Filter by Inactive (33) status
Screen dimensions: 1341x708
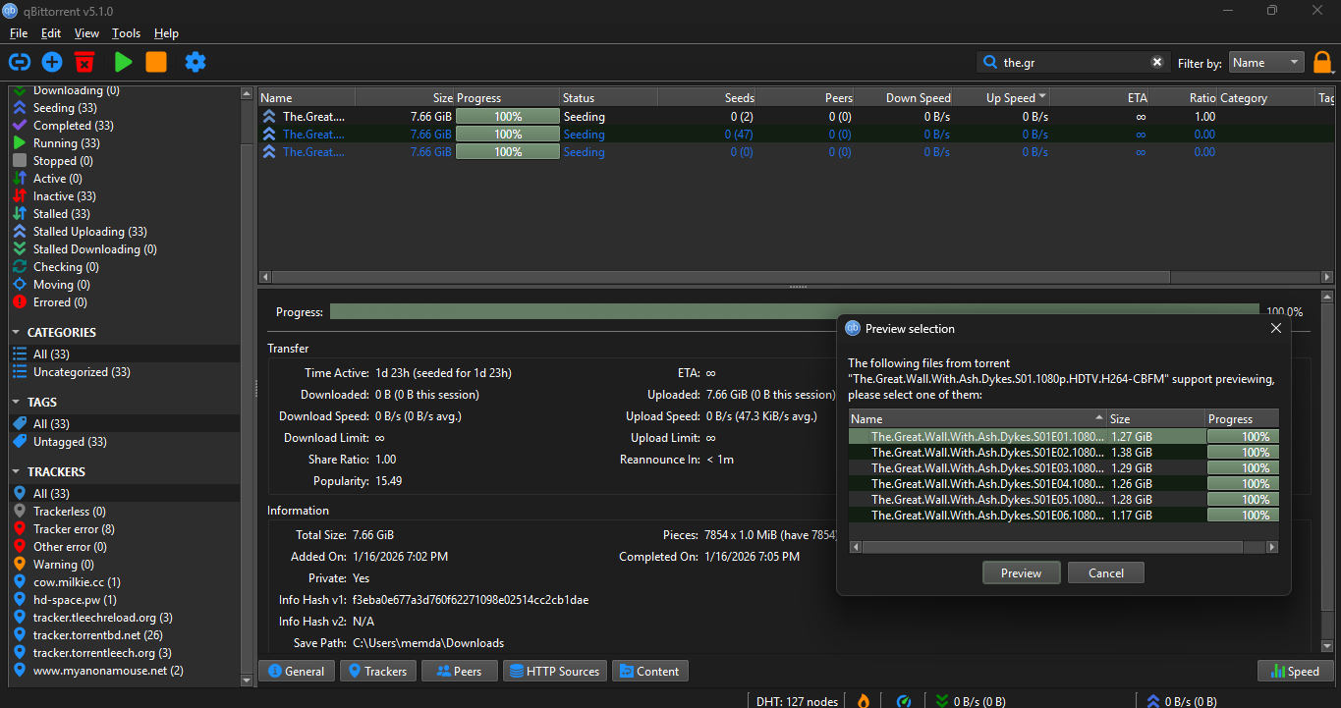65,196
